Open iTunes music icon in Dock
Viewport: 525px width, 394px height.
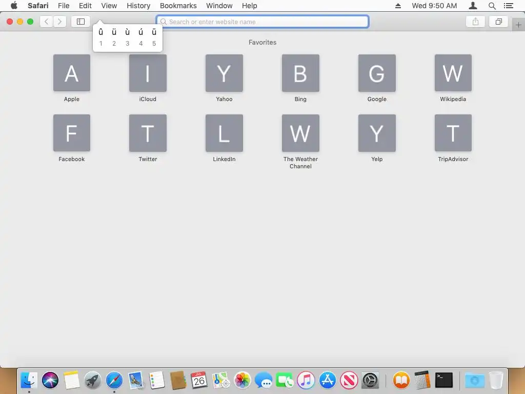306,380
